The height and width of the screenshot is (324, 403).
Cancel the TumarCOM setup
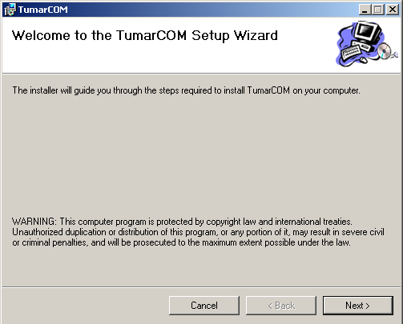(204, 306)
